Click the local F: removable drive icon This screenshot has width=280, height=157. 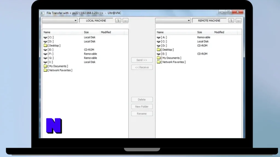tap(45, 54)
